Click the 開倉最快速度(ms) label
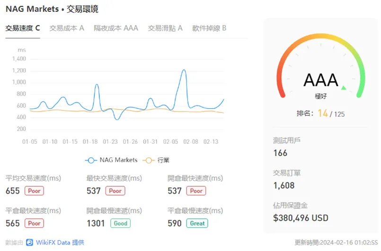381x251 pixels. [195, 178]
